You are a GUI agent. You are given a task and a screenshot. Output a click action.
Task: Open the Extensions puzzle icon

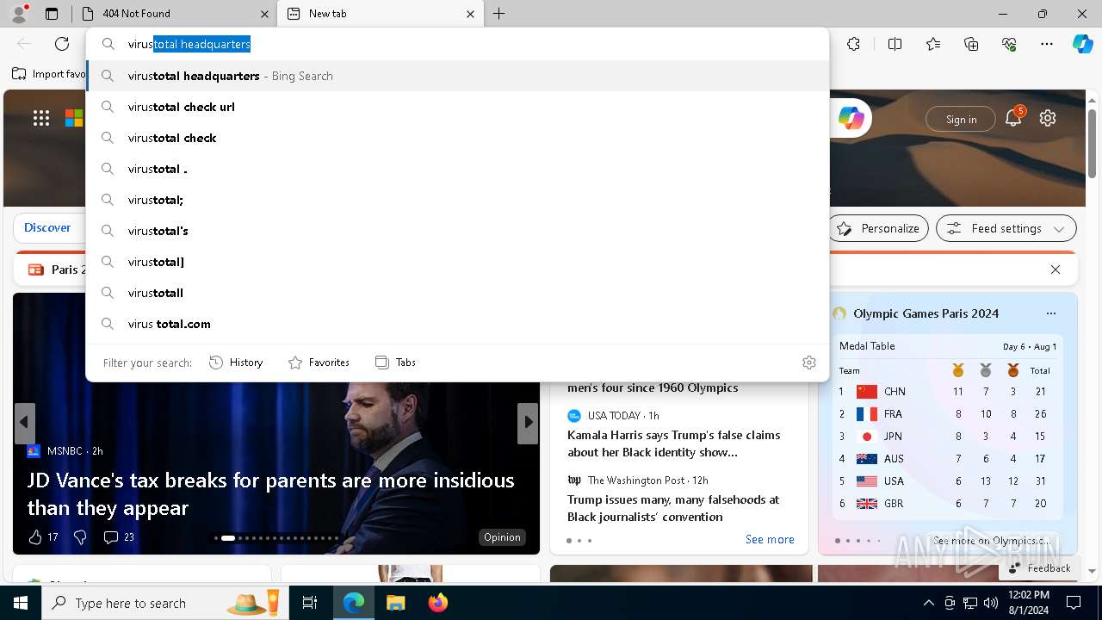[x=853, y=44]
